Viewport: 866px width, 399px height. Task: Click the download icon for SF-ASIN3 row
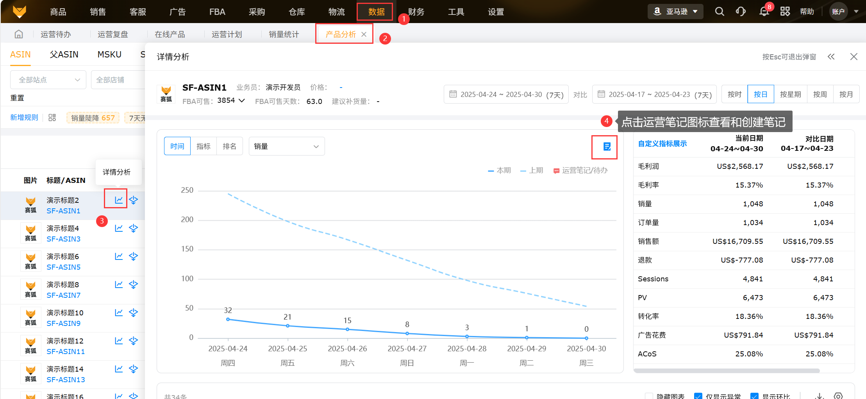[x=134, y=228]
